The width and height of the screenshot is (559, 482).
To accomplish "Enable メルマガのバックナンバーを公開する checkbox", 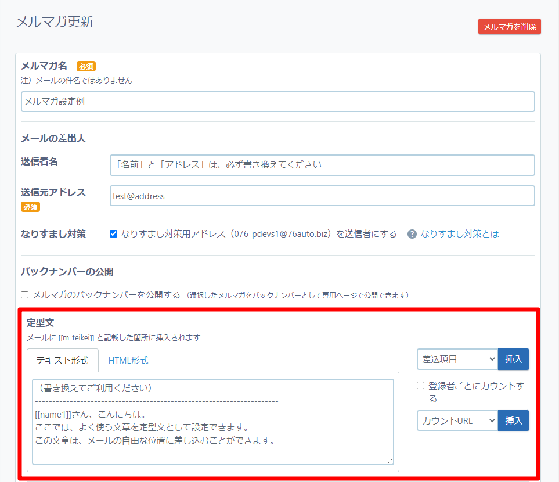I will coord(25,295).
